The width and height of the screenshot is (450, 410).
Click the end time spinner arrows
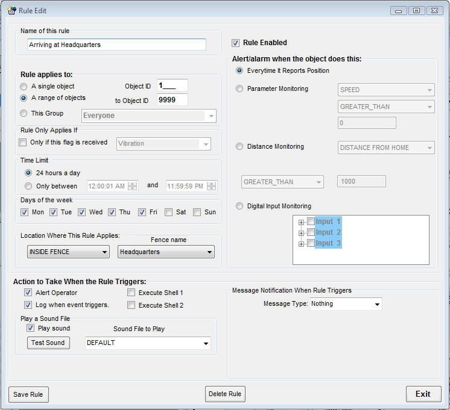point(211,186)
